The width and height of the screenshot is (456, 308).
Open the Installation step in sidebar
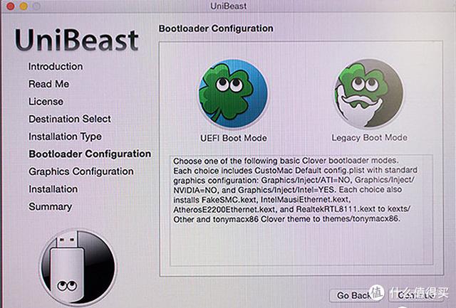coord(53,189)
